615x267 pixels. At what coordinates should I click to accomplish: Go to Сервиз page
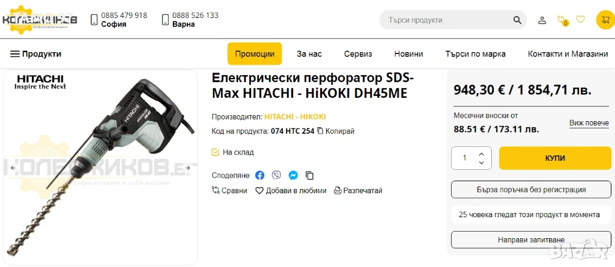tap(358, 54)
